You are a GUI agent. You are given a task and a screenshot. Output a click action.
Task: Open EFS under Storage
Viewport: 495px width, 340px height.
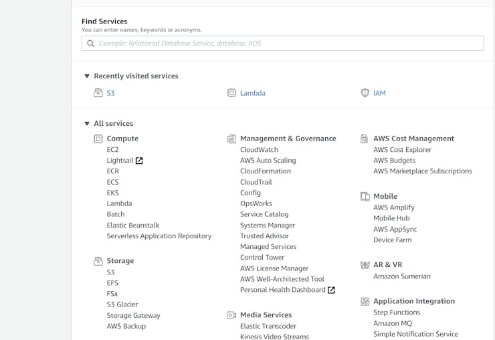[x=112, y=283]
